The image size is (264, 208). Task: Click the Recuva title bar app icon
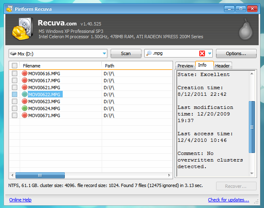[x=9, y=9]
